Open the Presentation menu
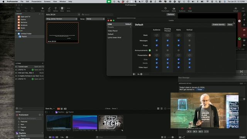Viewport: 247px width, 139px height. tap(36, 2)
